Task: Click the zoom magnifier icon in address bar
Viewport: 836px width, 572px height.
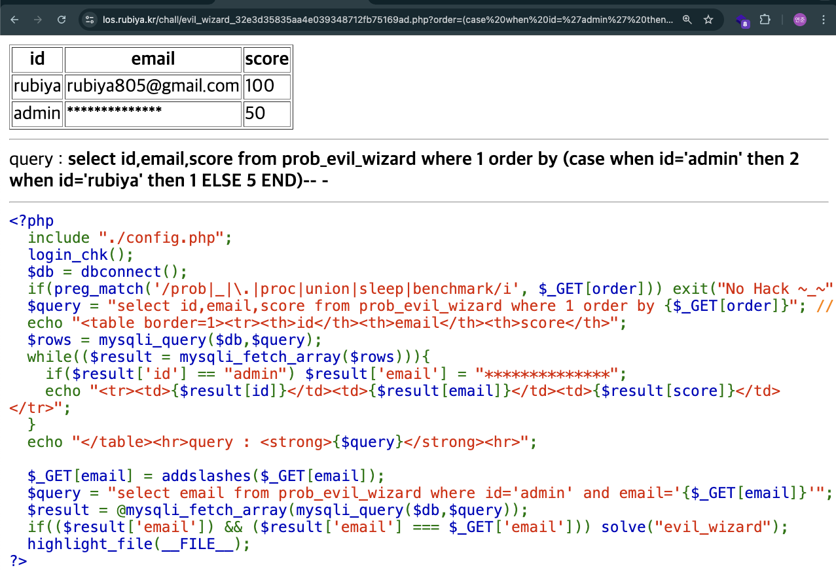Action: point(687,20)
